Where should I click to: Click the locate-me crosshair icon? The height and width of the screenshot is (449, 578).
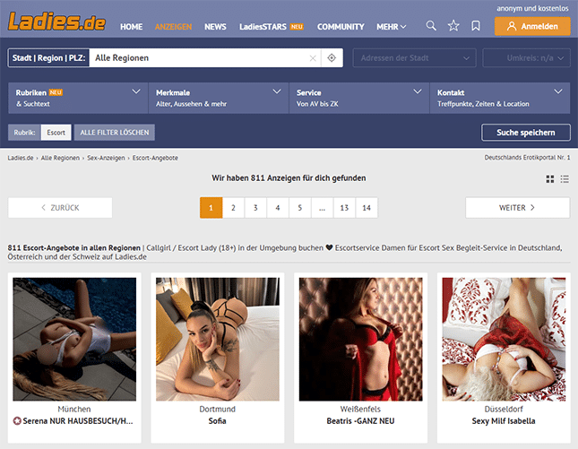click(x=332, y=58)
